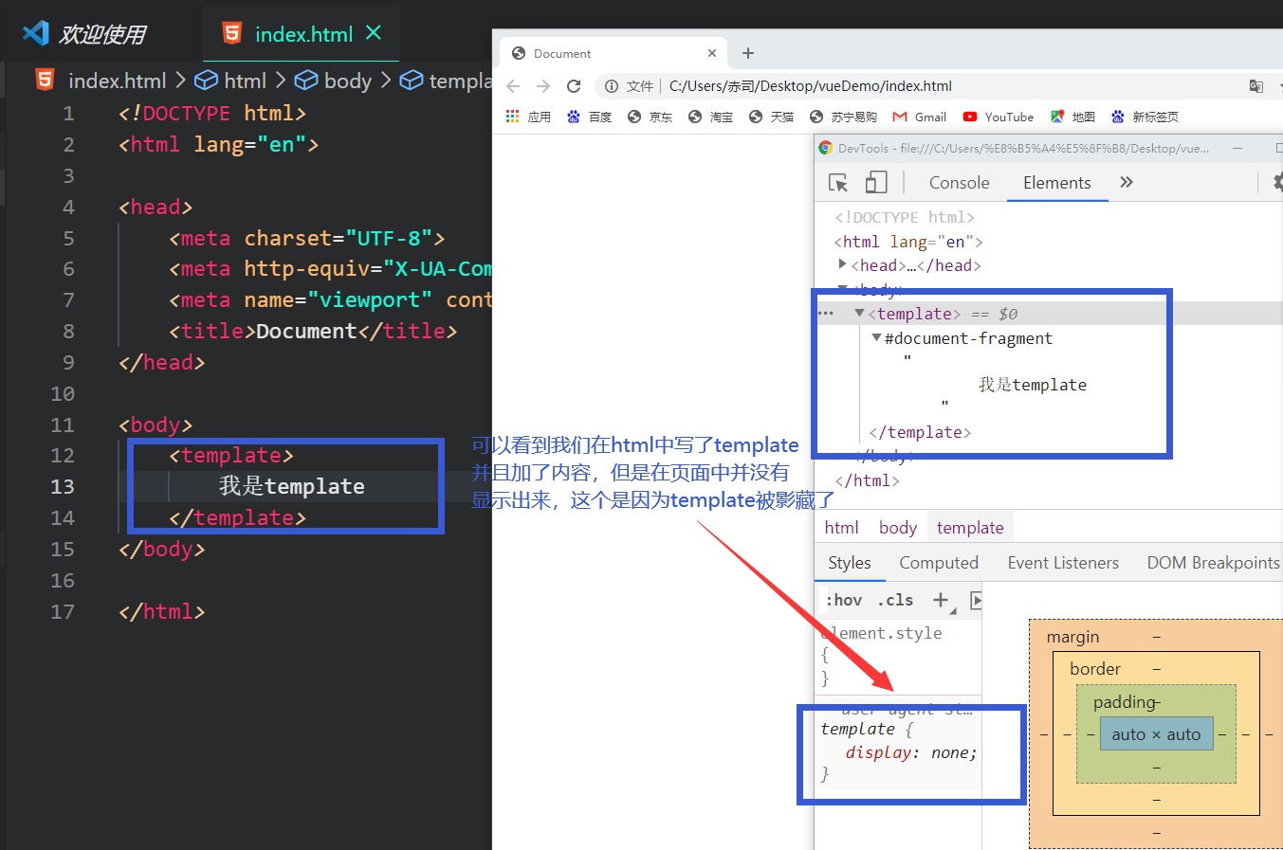Select the closing </html> tag in Elements
Image resolution: width=1283 pixels, height=850 pixels.
click(x=867, y=480)
